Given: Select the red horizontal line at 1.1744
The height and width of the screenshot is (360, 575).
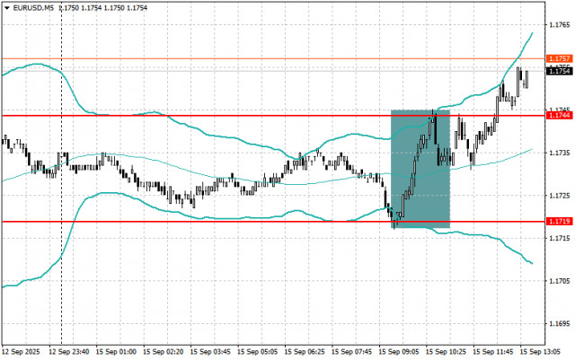Looking at the screenshot, I should tap(273, 116).
